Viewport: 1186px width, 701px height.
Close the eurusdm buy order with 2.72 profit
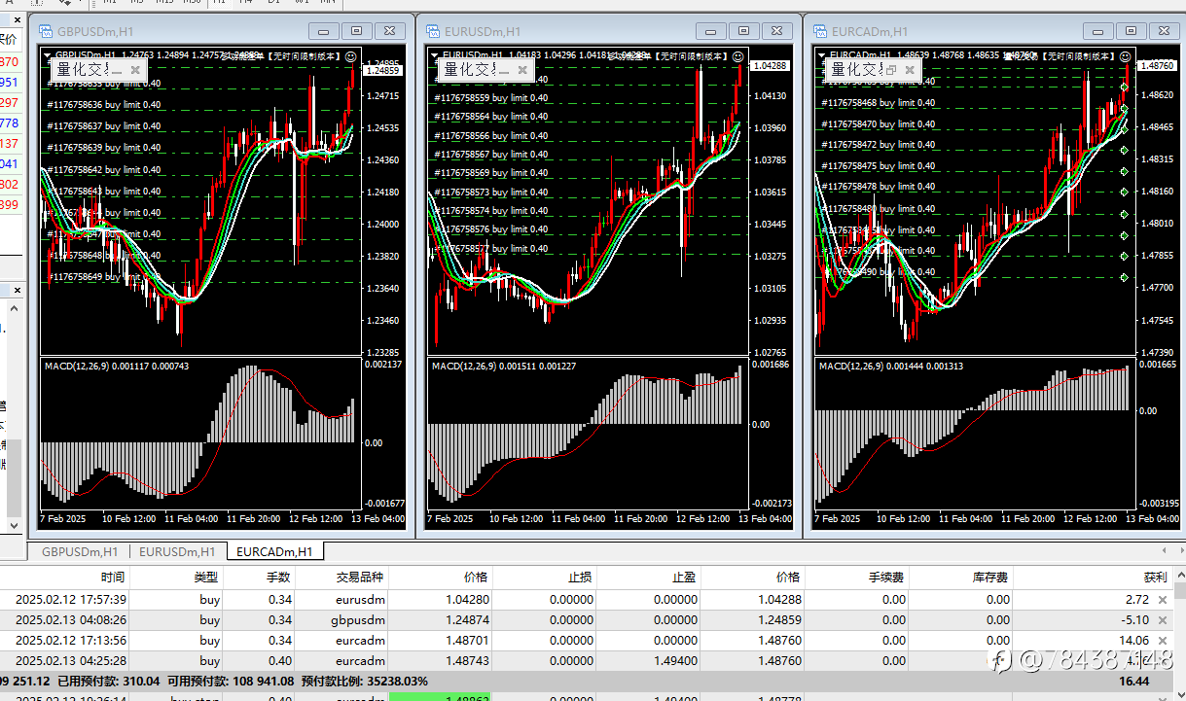click(1162, 600)
